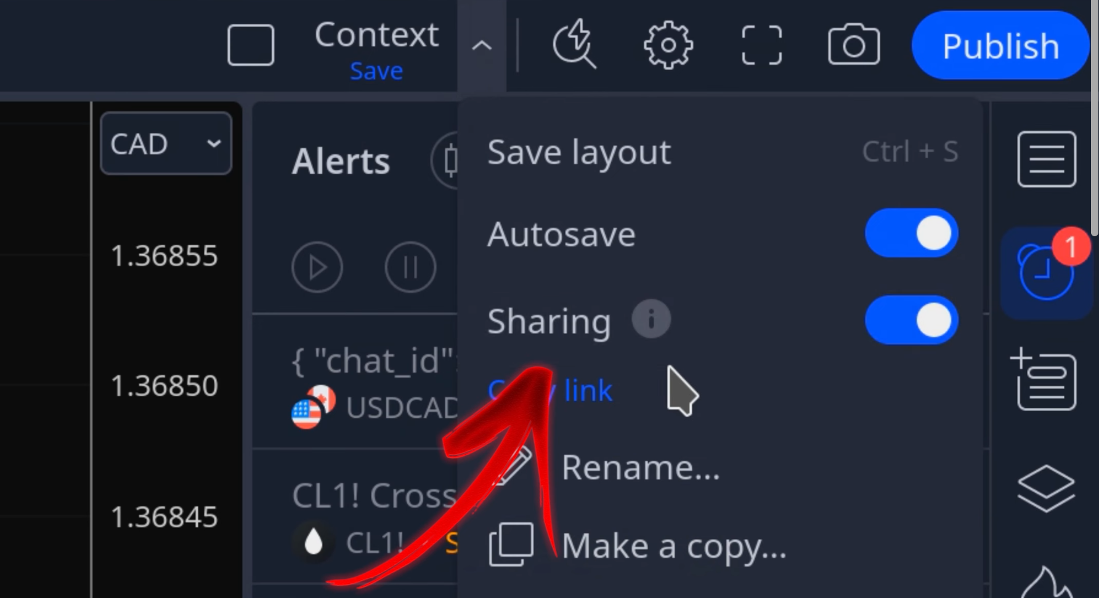The height and width of the screenshot is (598, 1099).
Task: Open the watchlist panel icon in sidebar
Action: 1047,159
